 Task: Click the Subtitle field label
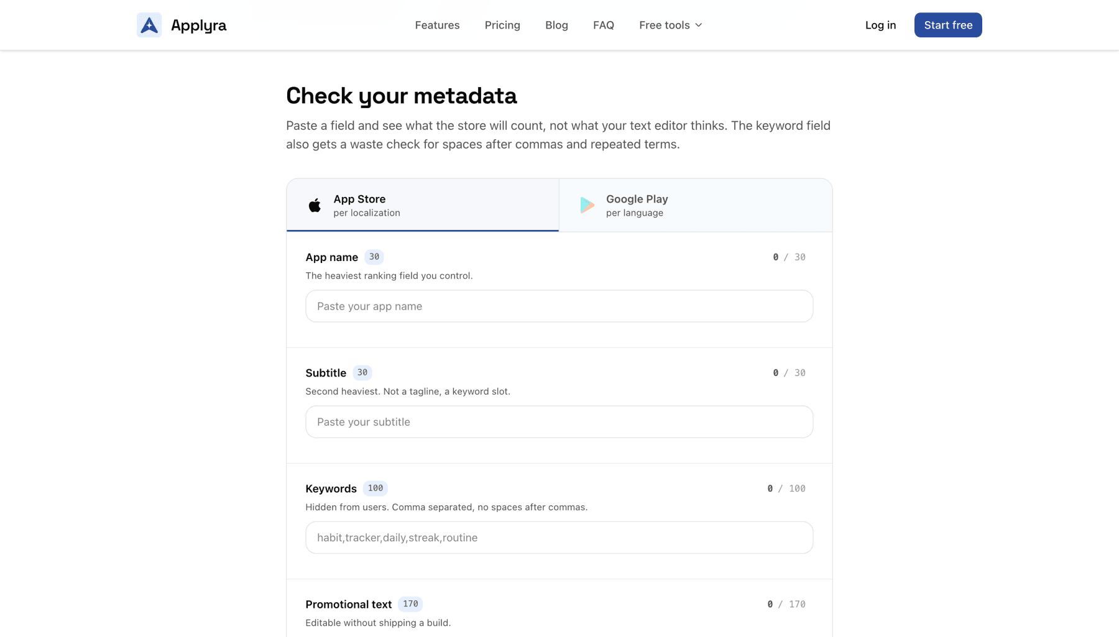326,373
